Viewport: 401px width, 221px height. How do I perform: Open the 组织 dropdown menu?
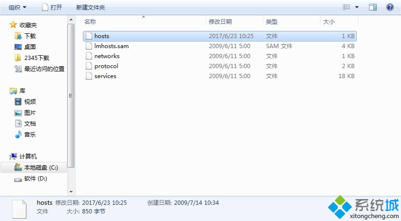tap(17, 7)
